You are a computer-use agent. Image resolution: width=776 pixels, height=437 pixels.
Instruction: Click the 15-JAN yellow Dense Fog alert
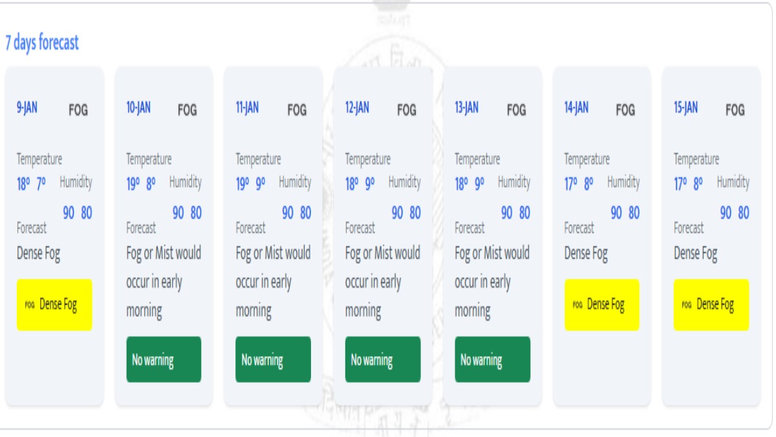tap(711, 304)
